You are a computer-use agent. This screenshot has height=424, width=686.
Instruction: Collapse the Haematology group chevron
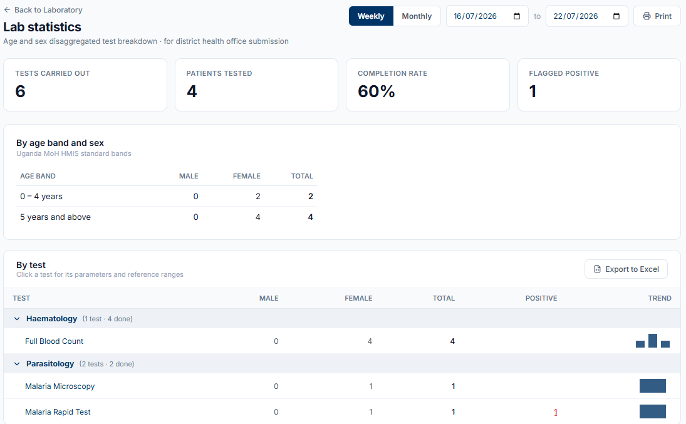click(x=17, y=319)
